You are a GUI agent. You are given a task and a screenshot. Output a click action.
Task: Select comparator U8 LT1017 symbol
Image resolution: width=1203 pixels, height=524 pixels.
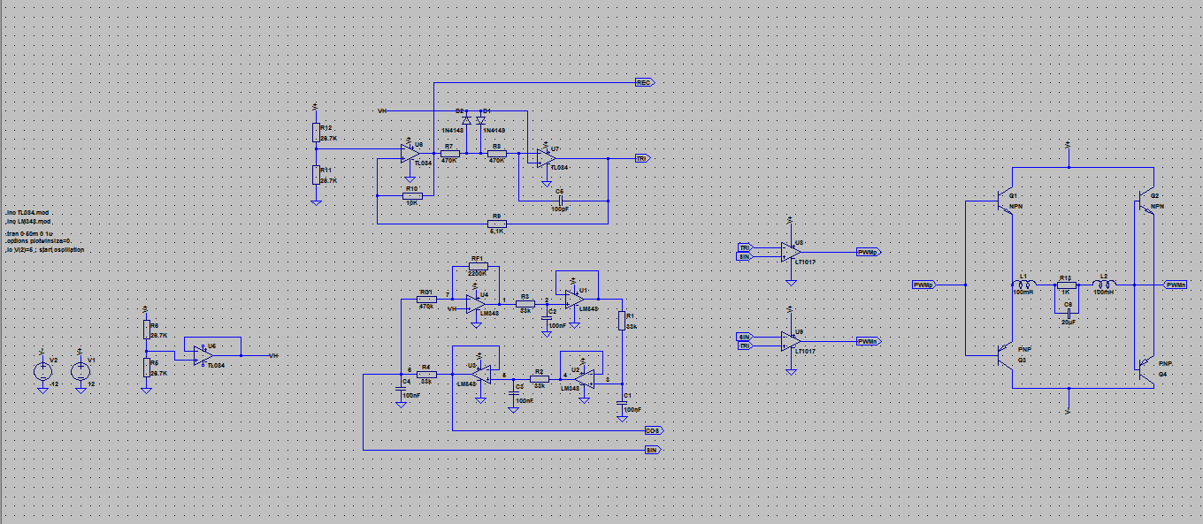coord(790,253)
